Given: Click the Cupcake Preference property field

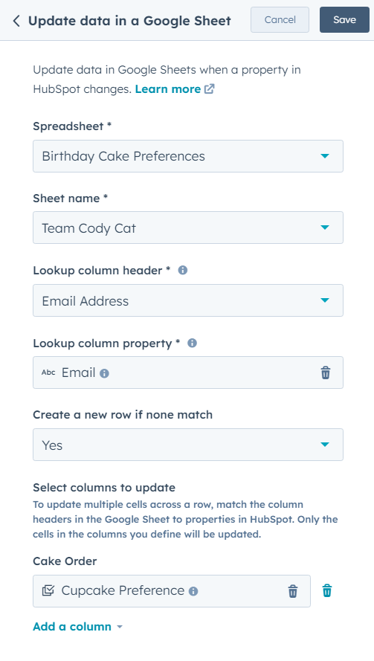Looking at the screenshot, I should click(x=172, y=591).
